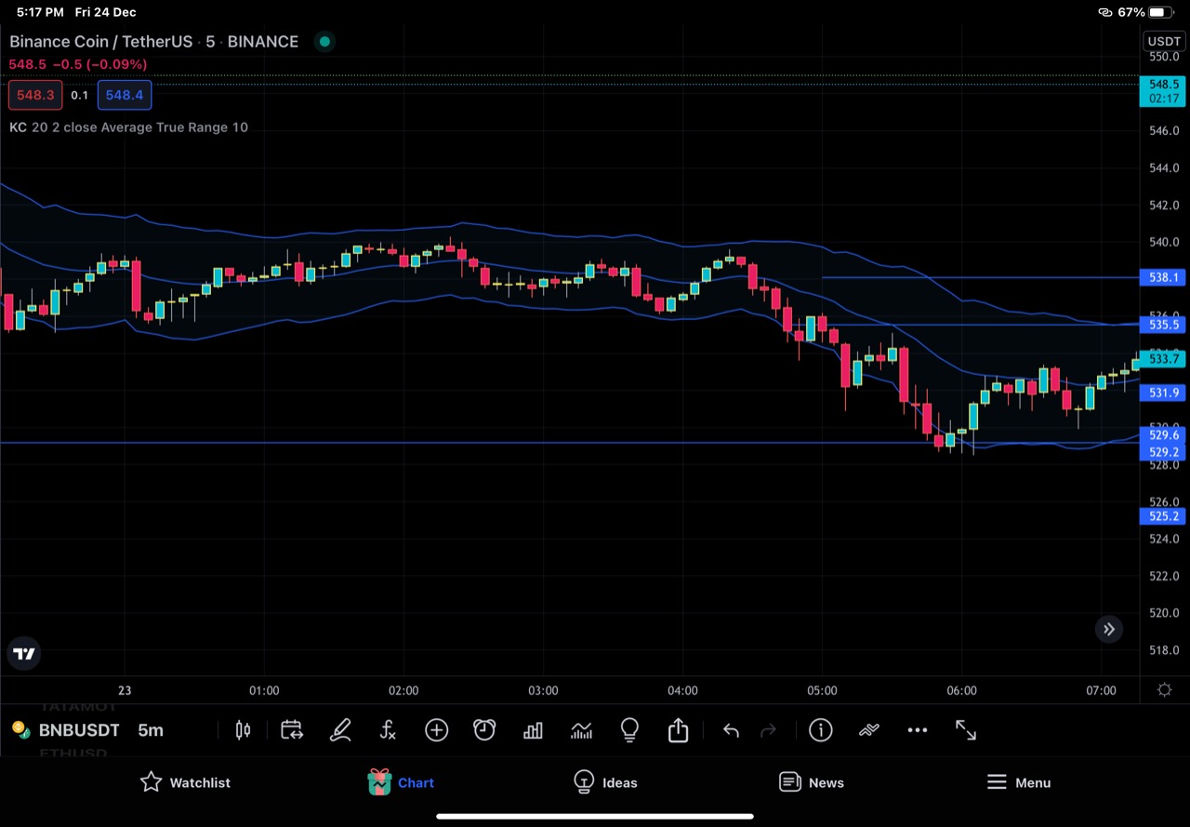Tap the 550.0 price scale value
The width and height of the screenshot is (1190, 827).
1164,57
